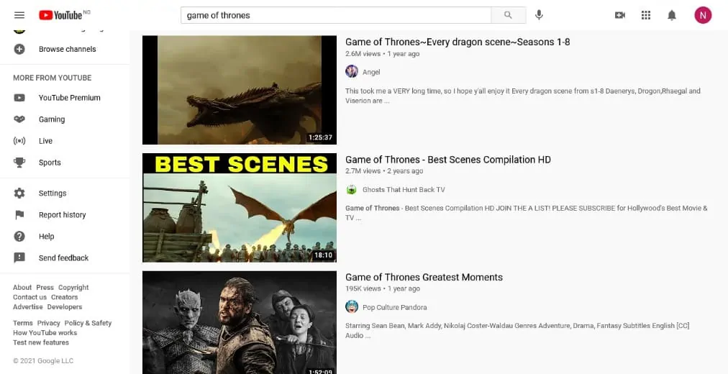Open title 'Game of Thrones~Every dragon scene~Seasons 1-8'
Image resolution: width=728 pixels, height=374 pixels.
pyautogui.click(x=458, y=42)
